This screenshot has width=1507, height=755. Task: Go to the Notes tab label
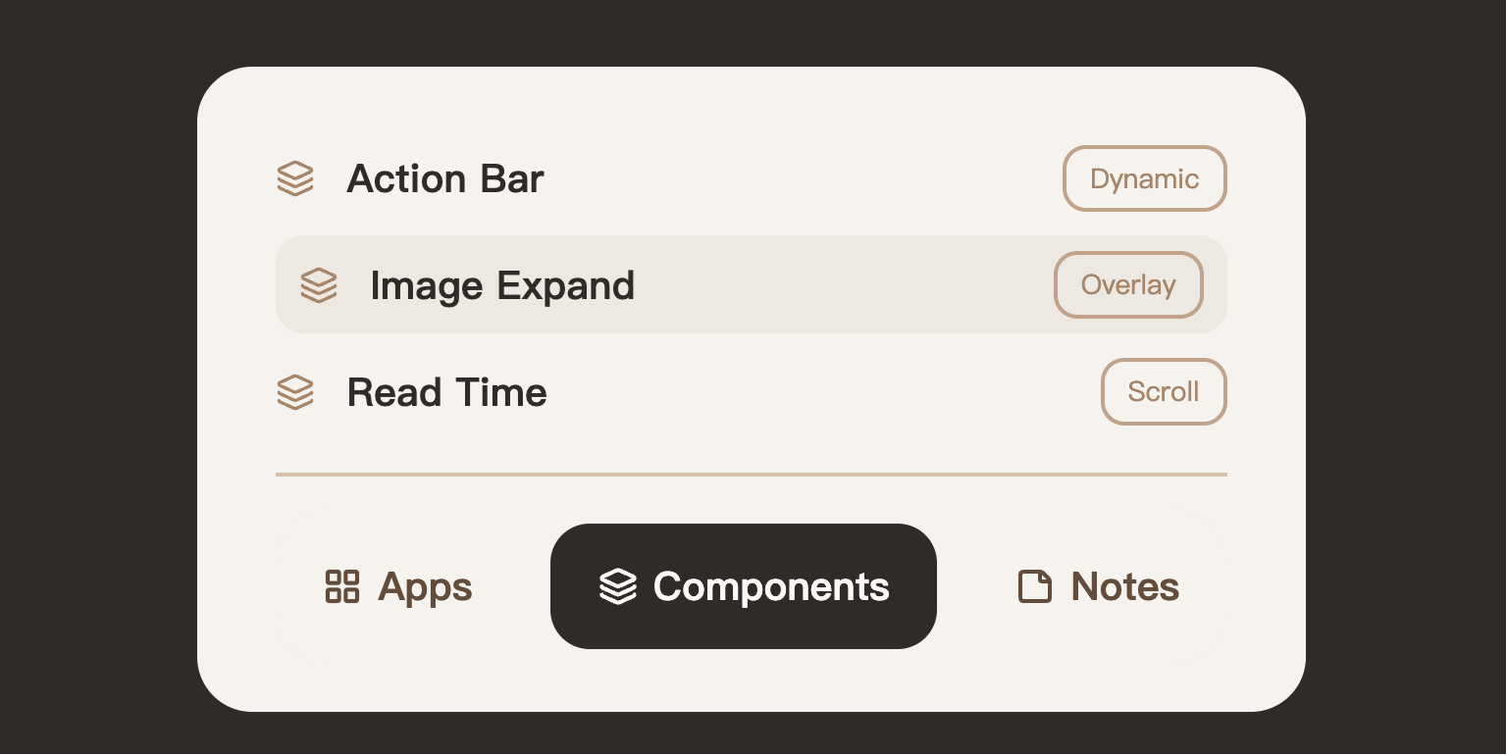pyautogui.click(x=1124, y=586)
